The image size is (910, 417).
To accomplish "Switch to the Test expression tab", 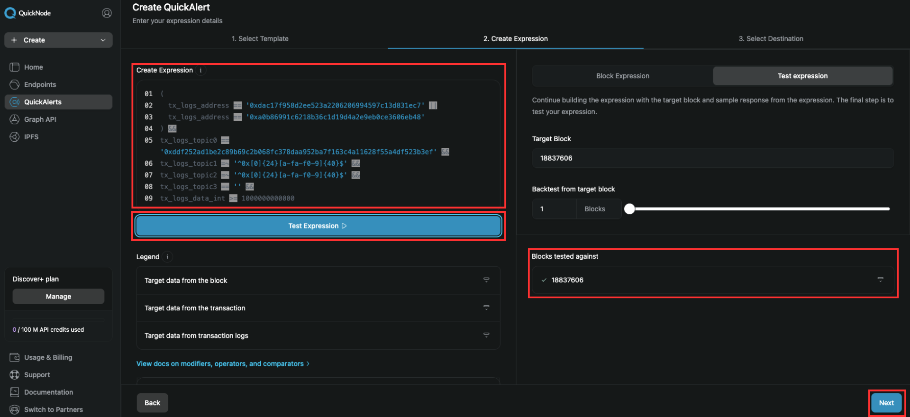I will click(x=803, y=76).
